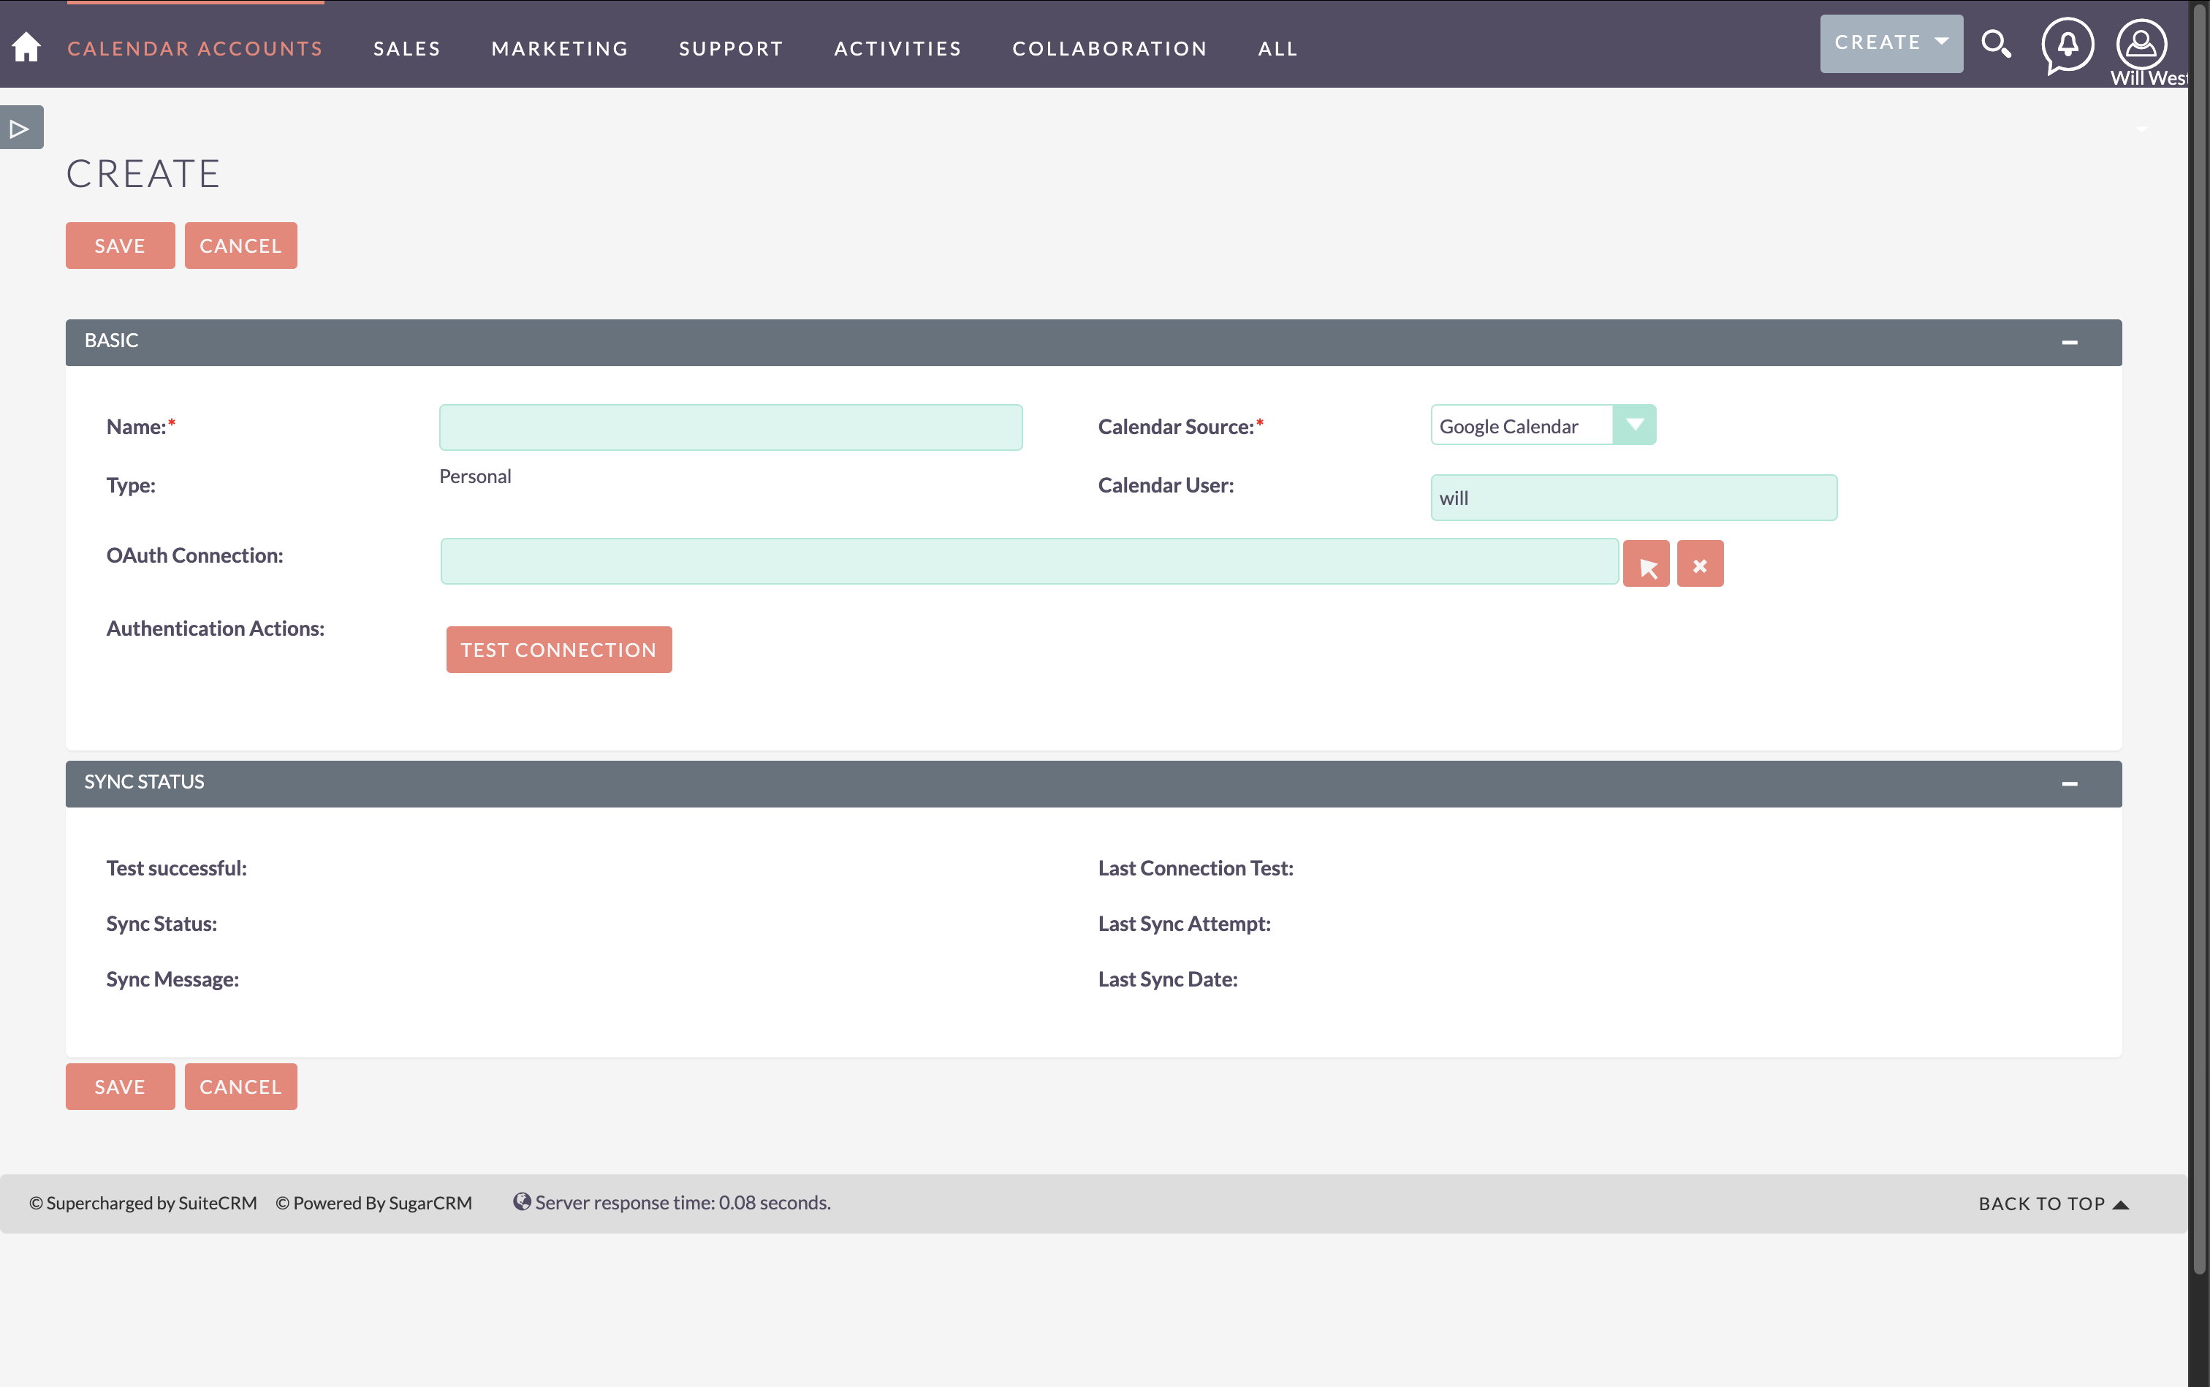Clear OAuth Connection using the X icon

click(x=1699, y=562)
